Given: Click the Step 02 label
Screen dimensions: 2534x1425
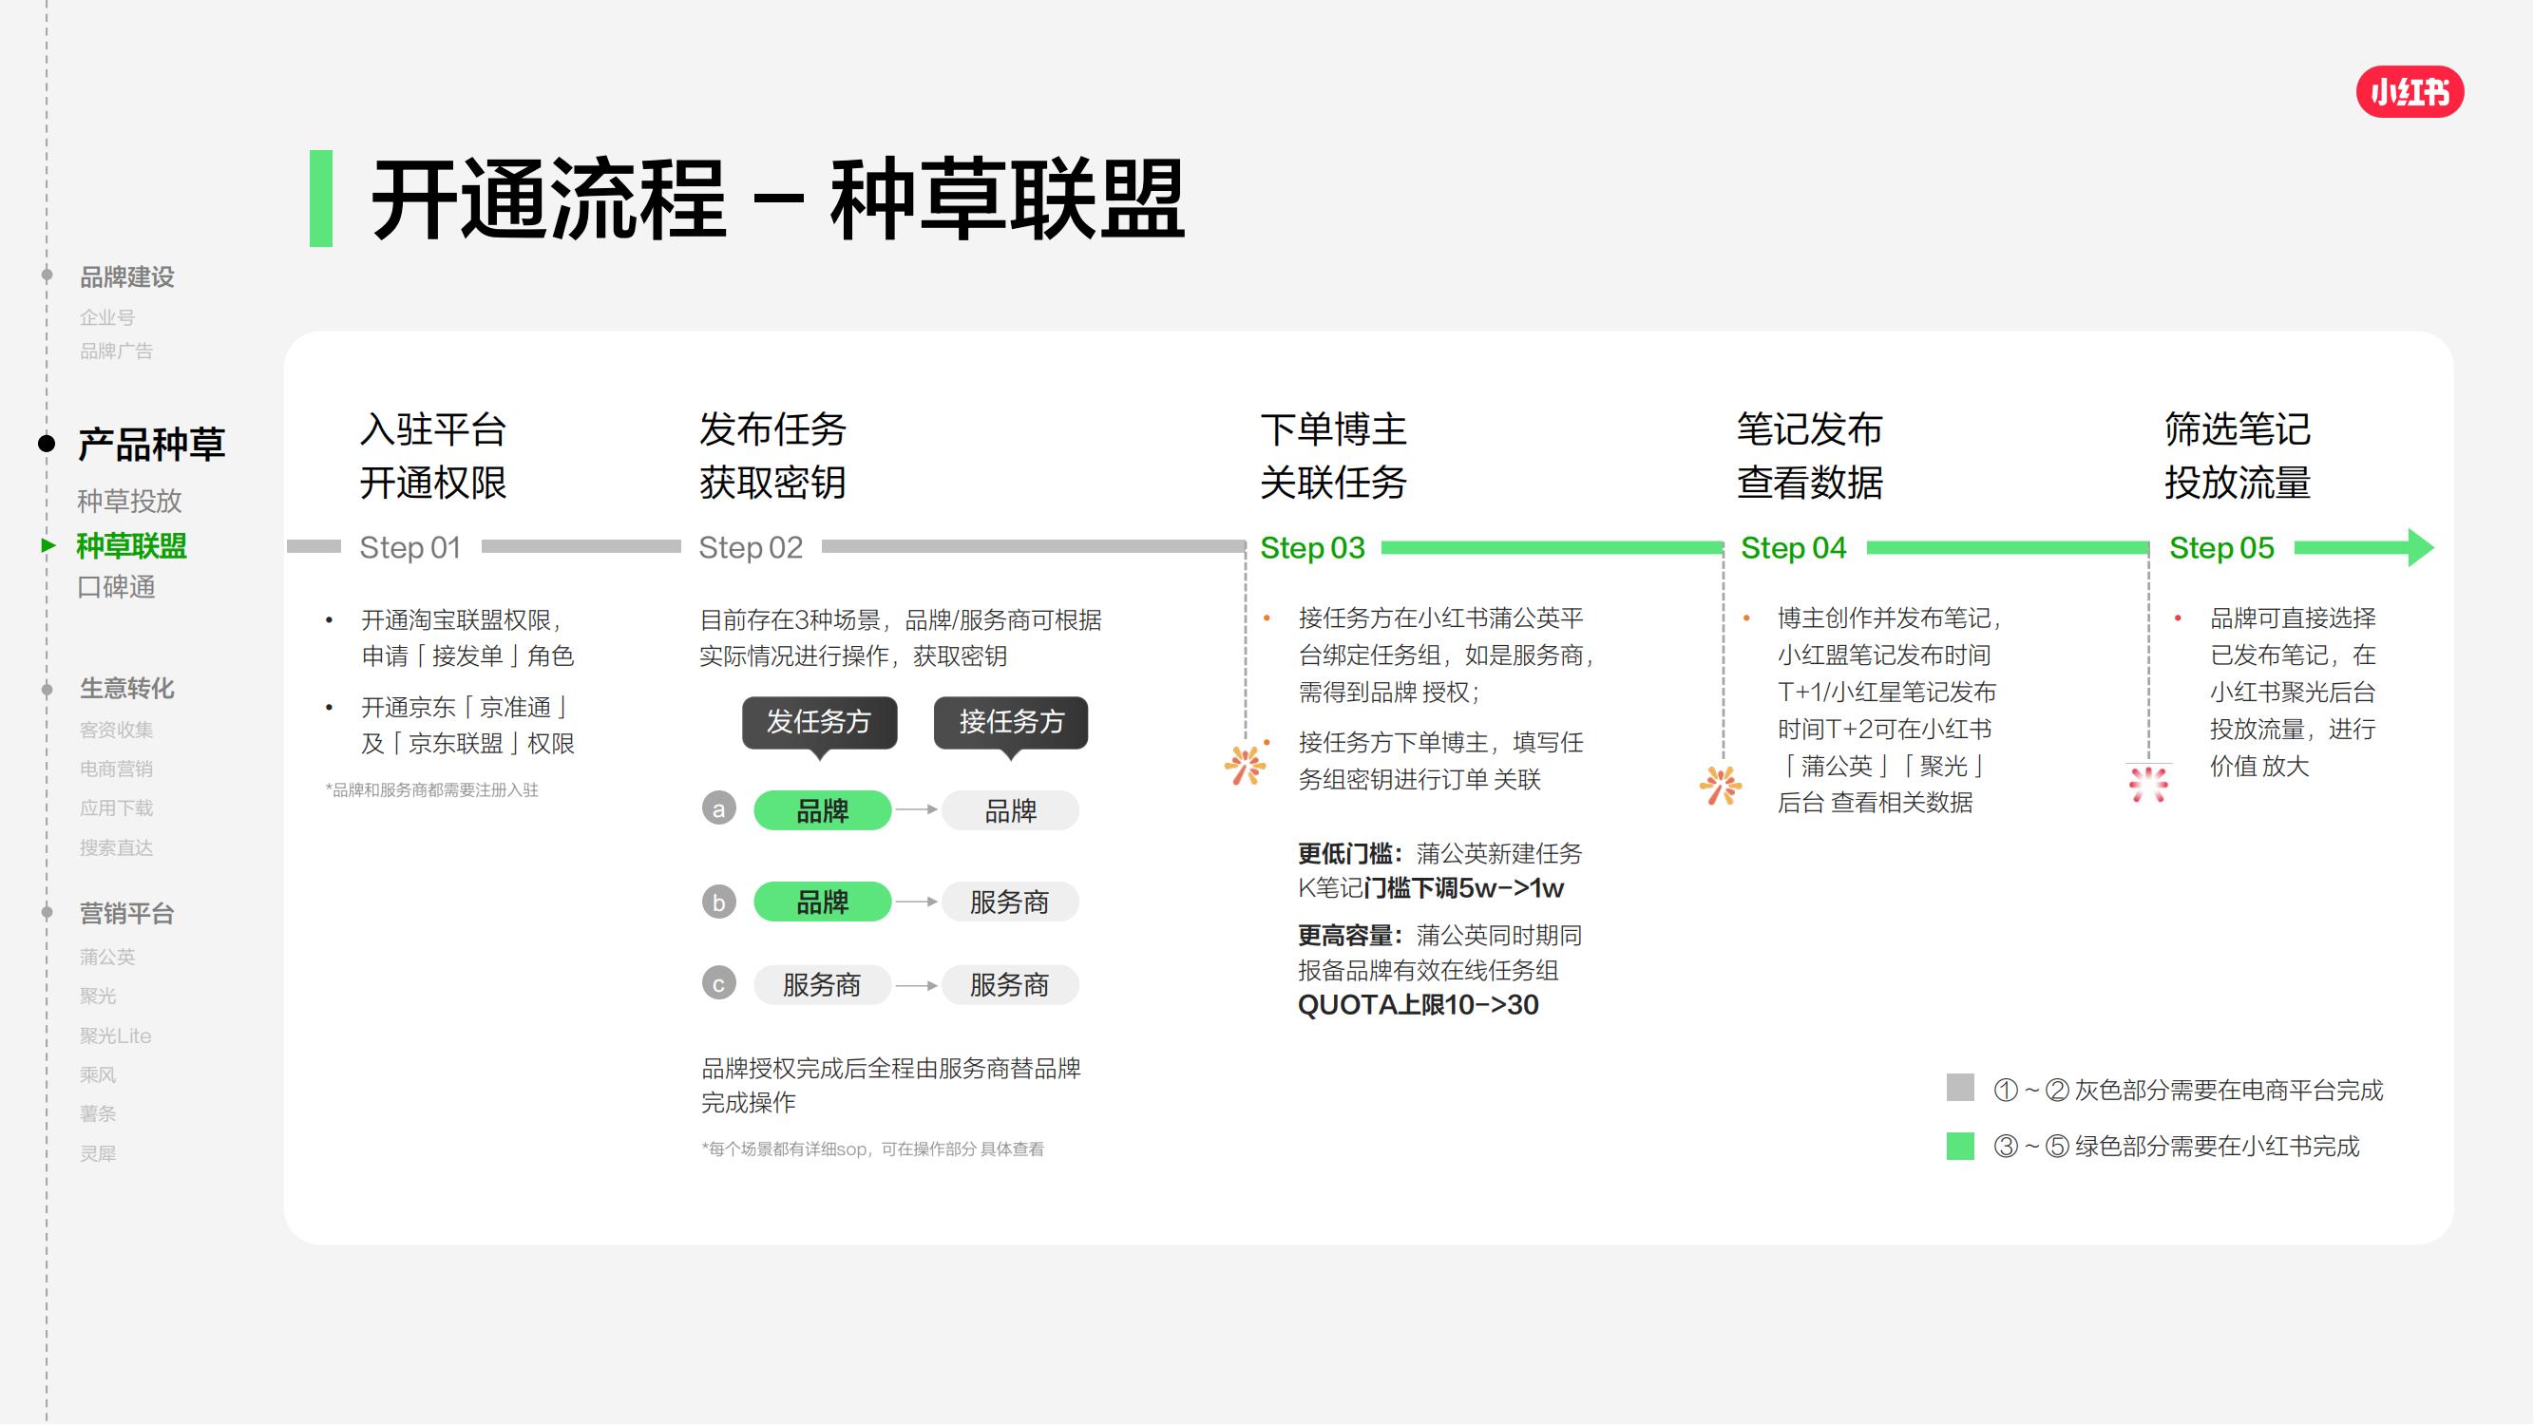Looking at the screenshot, I should click(751, 547).
